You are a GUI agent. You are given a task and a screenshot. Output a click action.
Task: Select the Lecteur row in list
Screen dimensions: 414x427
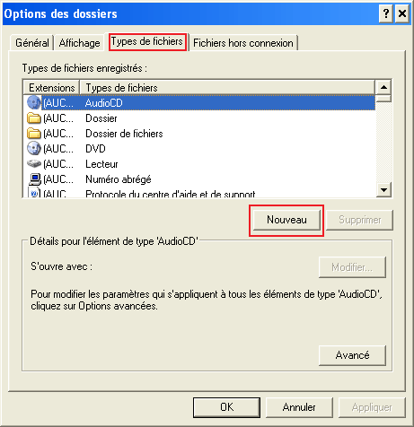pyautogui.click(x=199, y=164)
